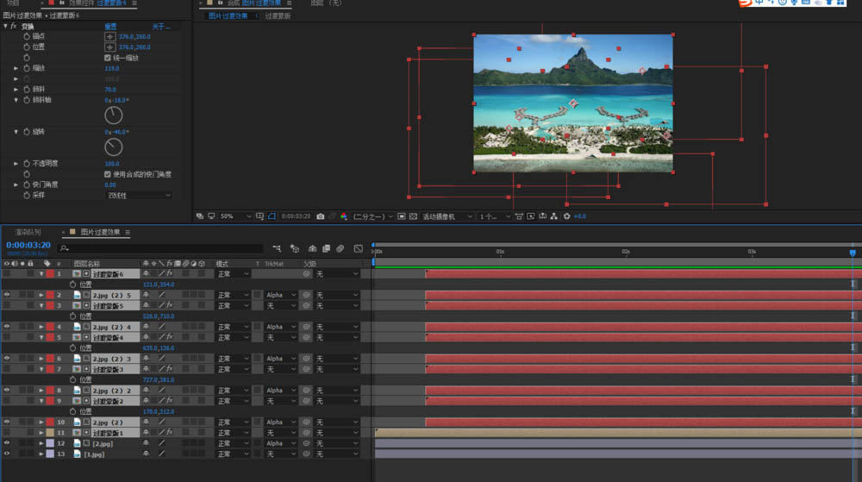Image resolution: width=862 pixels, height=482 pixels.
Task: Click the parent pick whip of layer 过渡蒙版6
Action: pos(306,274)
